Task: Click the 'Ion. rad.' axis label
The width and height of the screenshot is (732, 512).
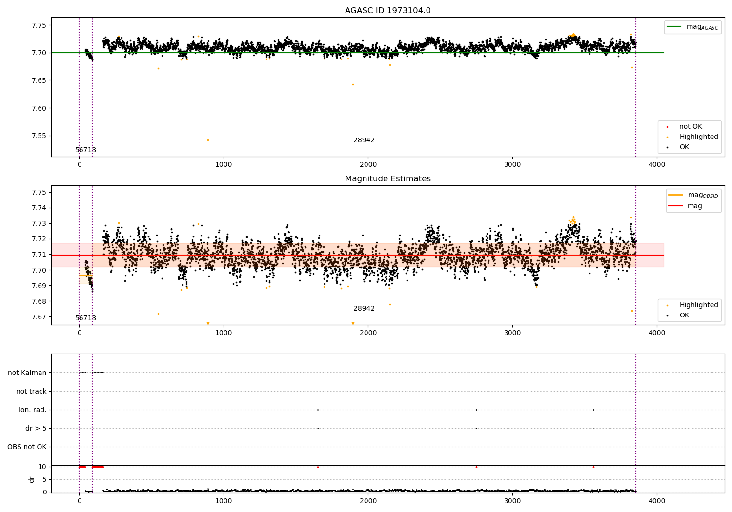Action: coord(33,410)
